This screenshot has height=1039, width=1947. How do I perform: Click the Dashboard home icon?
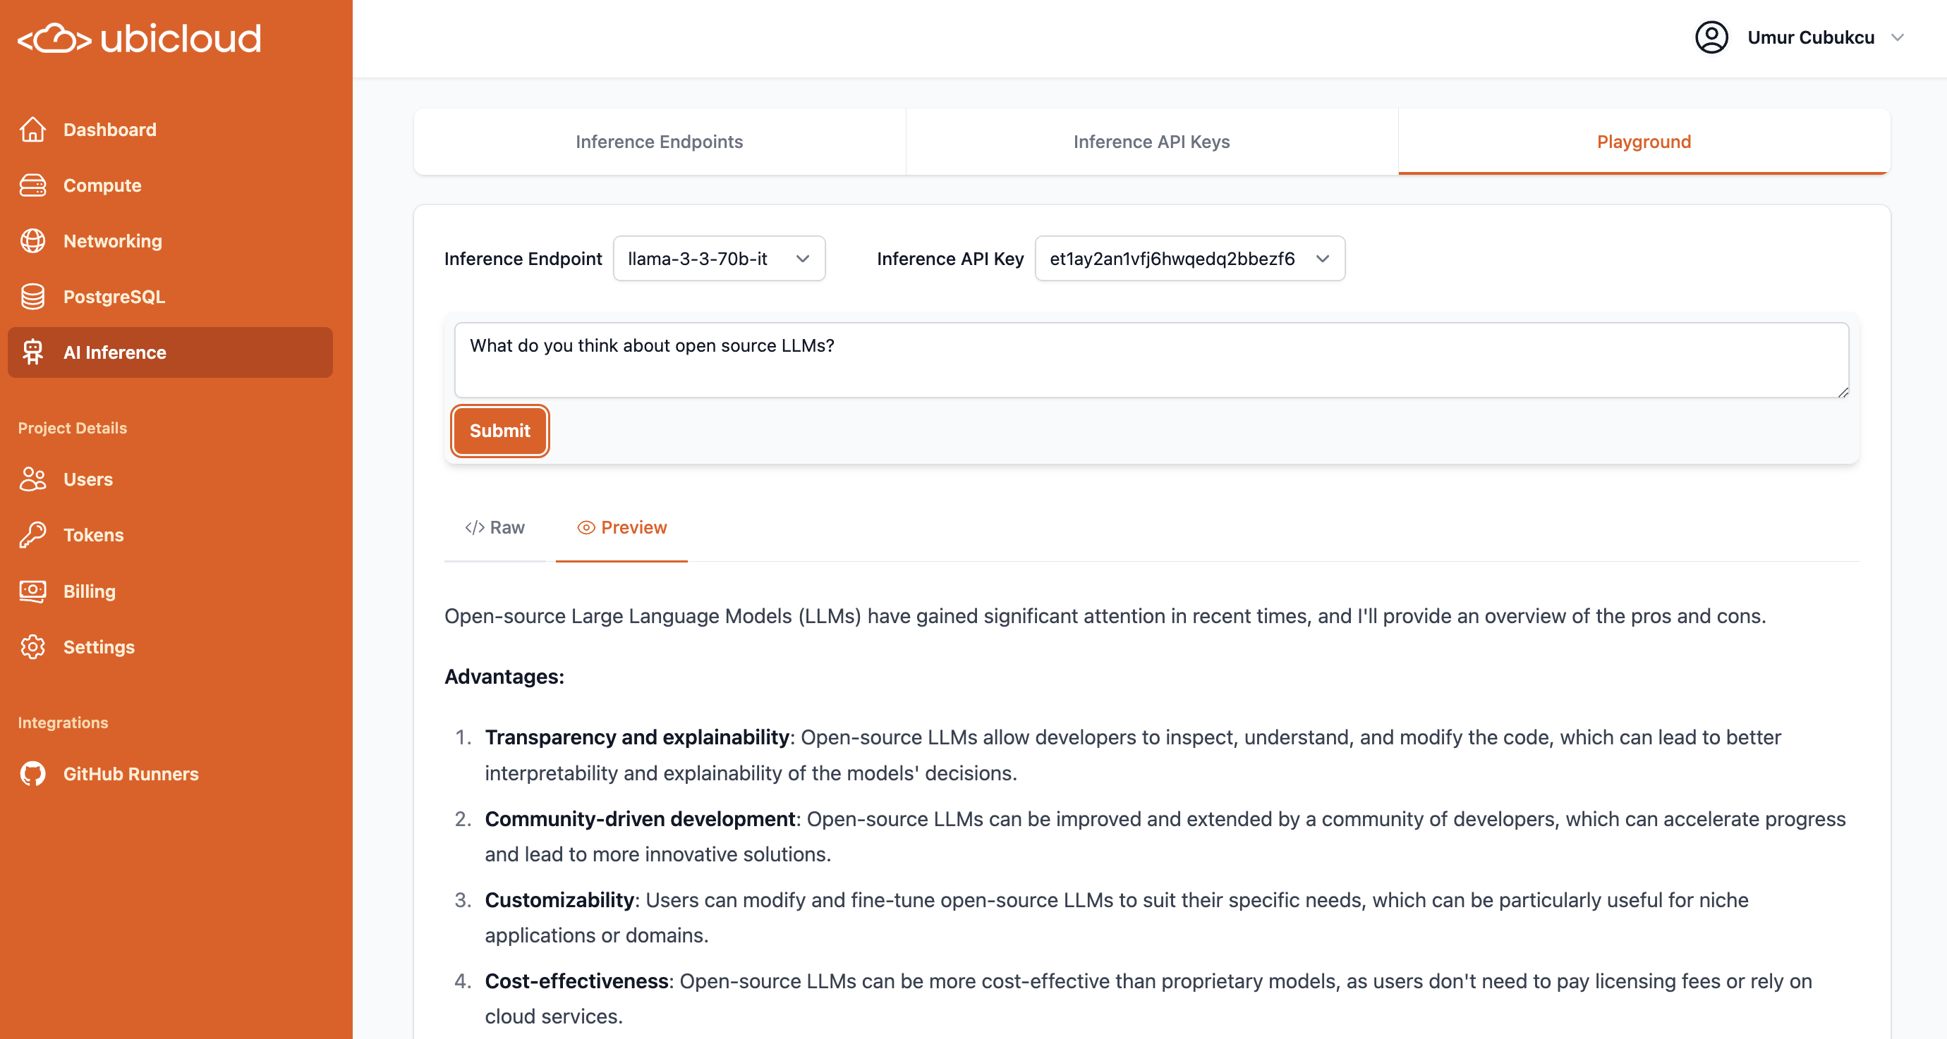(32, 129)
